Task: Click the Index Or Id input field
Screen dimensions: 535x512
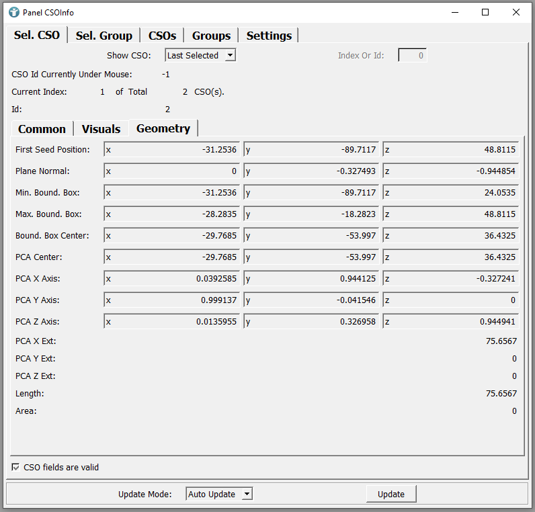Action: click(x=413, y=56)
